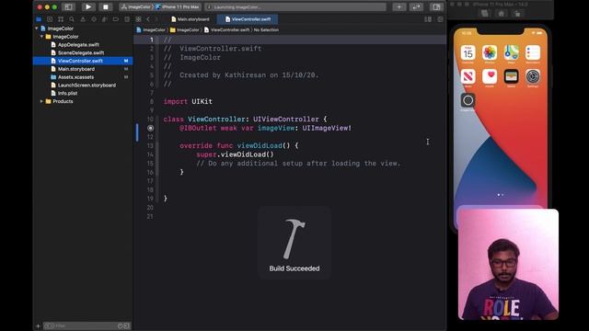
Task: Click the add file plus at navigator bottom
Action: click(38, 326)
